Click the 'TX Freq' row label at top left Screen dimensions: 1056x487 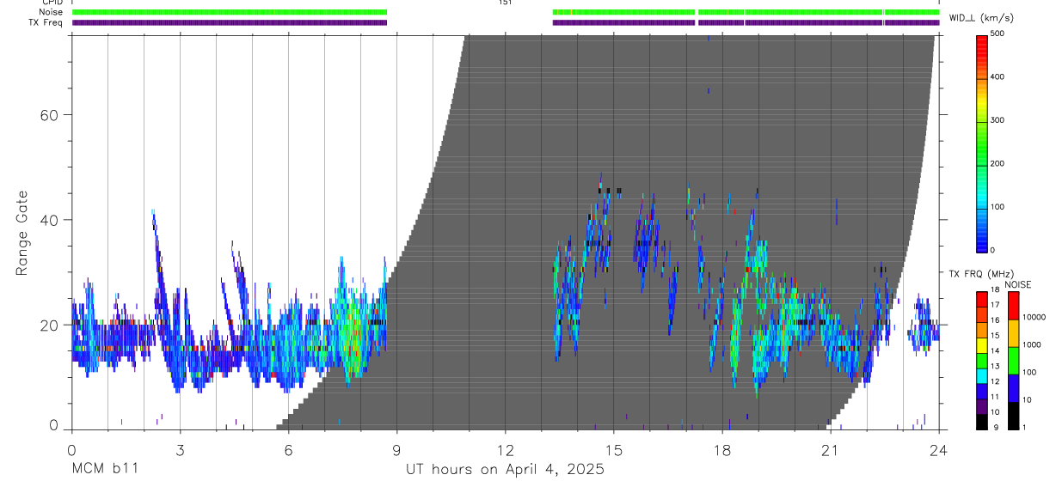[x=46, y=22]
